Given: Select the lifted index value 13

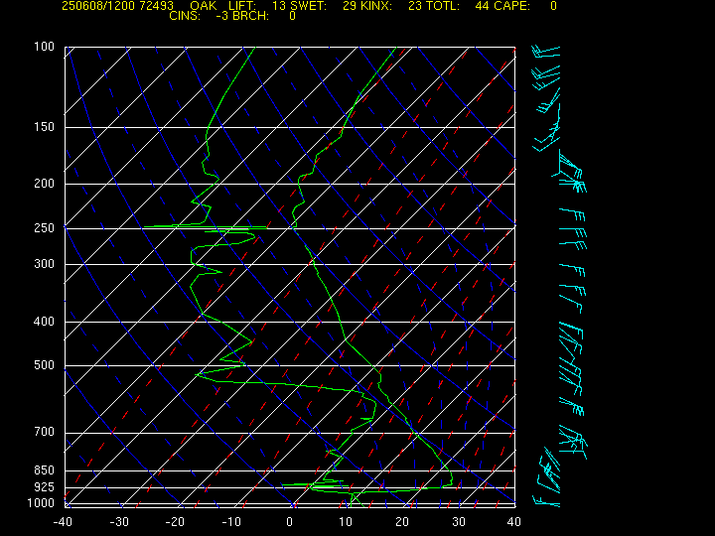Looking at the screenshot, I should coord(279,6).
